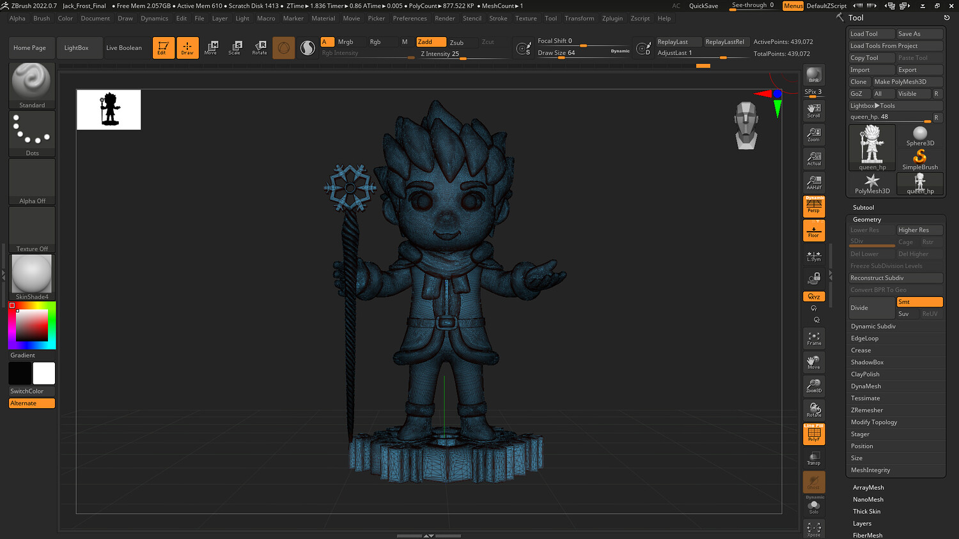Expand the NanoMesh subpalette
Screen dimensions: 959x539
coord(868,500)
